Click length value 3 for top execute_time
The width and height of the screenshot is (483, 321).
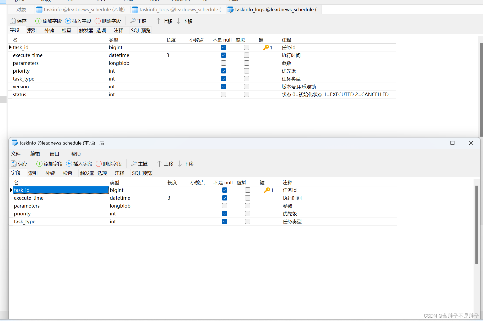click(177, 55)
